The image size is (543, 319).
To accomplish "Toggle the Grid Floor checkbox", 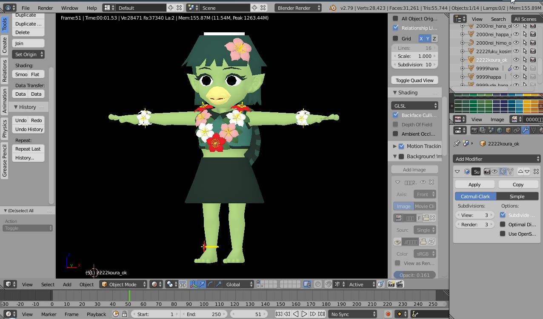I will point(395,38).
